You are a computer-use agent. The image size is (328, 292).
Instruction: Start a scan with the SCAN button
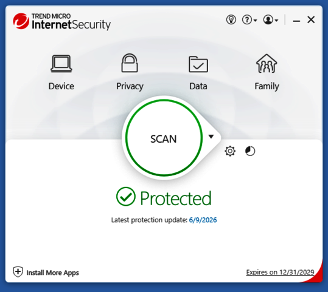(164, 138)
